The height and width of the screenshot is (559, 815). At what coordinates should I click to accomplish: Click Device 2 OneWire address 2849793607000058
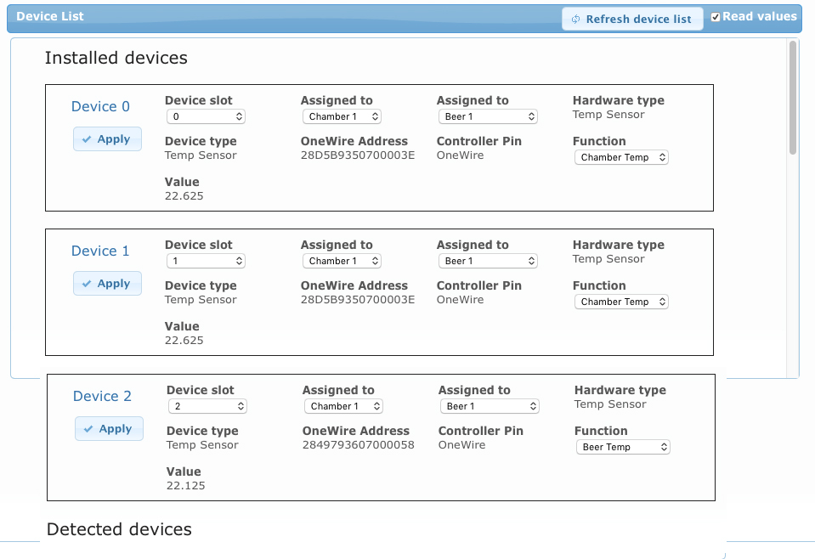[359, 445]
